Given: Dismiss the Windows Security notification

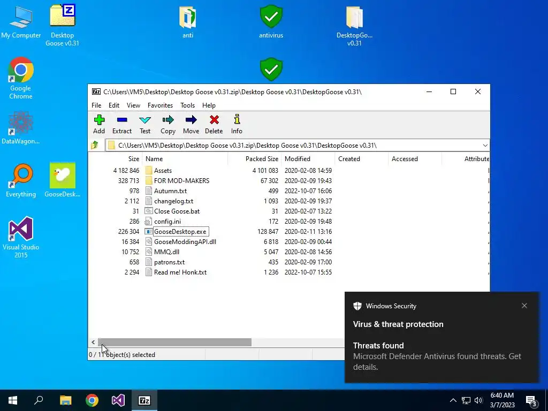Looking at the screenshot, I should [524, 306].
